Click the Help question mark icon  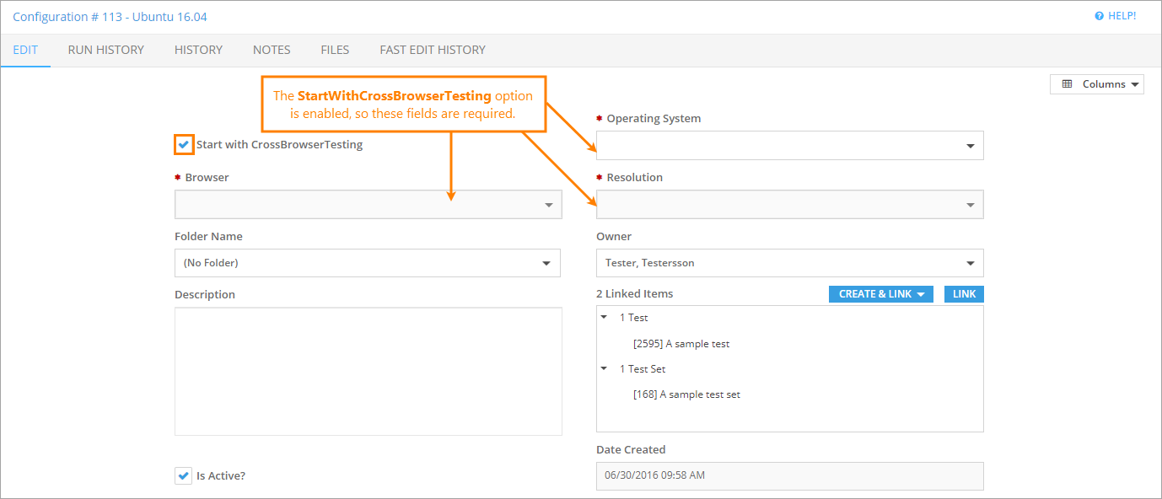click(1099, 16)
